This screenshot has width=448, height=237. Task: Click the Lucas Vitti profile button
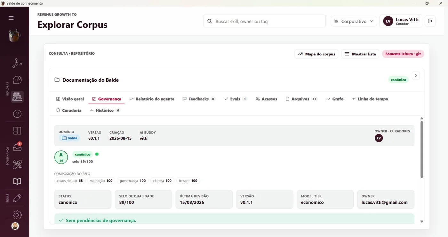pyautogui.click(x=401, y=21)
